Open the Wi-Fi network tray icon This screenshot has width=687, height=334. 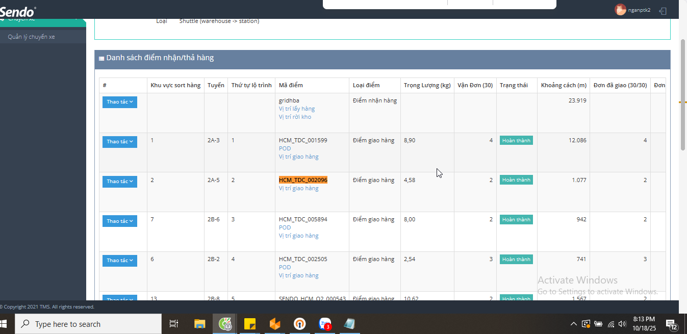click(x=610, y=324)
